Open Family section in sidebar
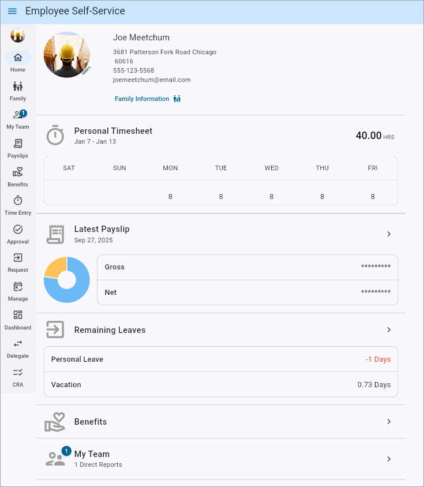This screenshot has width=424, height=487. pyautogui.click(x=18, y=91)
